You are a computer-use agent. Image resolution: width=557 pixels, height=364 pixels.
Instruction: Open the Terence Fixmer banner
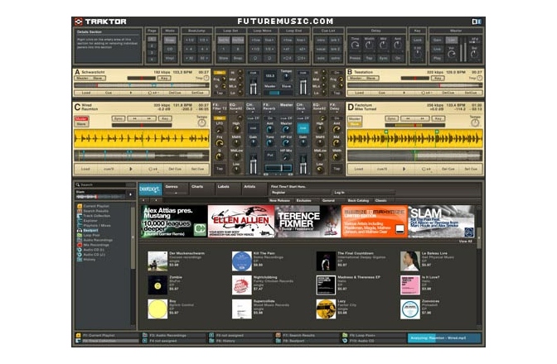point(308,222)
